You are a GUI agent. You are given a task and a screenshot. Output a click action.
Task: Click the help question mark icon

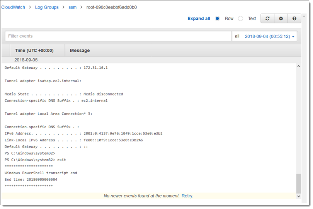point(294,19)
